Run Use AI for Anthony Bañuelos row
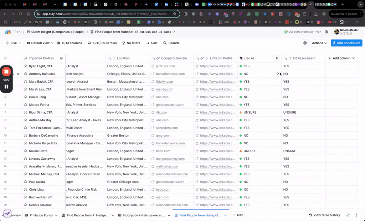 pos(277,74)
